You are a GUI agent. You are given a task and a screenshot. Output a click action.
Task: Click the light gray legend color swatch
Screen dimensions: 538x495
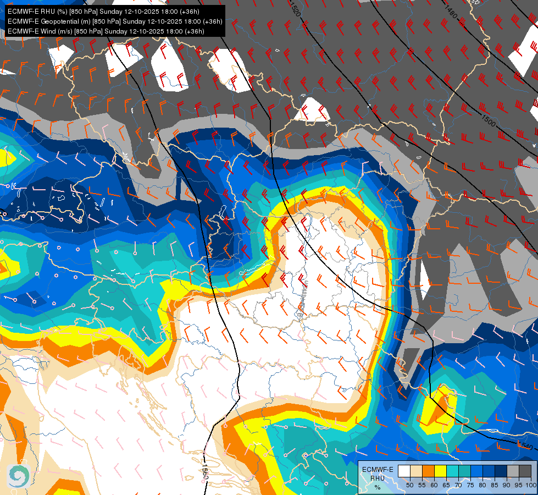[513, 471]
